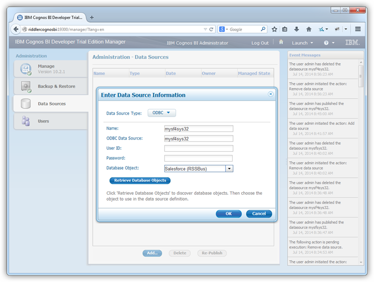The width and height of the screenshot is (374, 282).
Task: Reload page with the refresh icon
Action: click(211, 29)
